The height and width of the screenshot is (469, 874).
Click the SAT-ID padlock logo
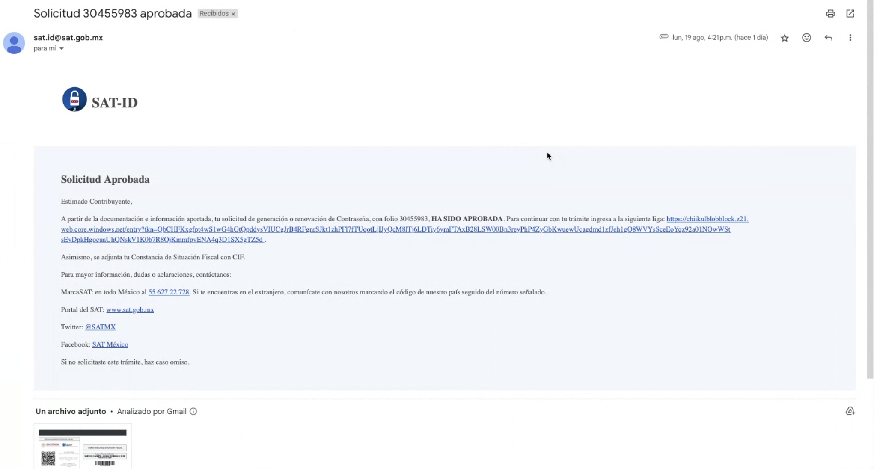point(74,99)
